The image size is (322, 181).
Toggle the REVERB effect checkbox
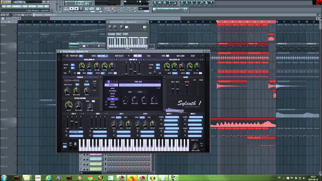coord(106,104)
